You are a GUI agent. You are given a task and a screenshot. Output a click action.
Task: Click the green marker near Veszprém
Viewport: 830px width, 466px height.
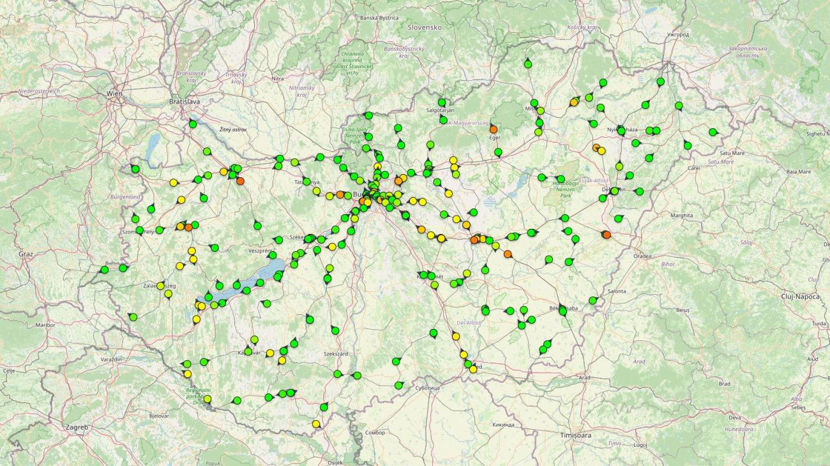pyautogui.click(x=272, y=255)
